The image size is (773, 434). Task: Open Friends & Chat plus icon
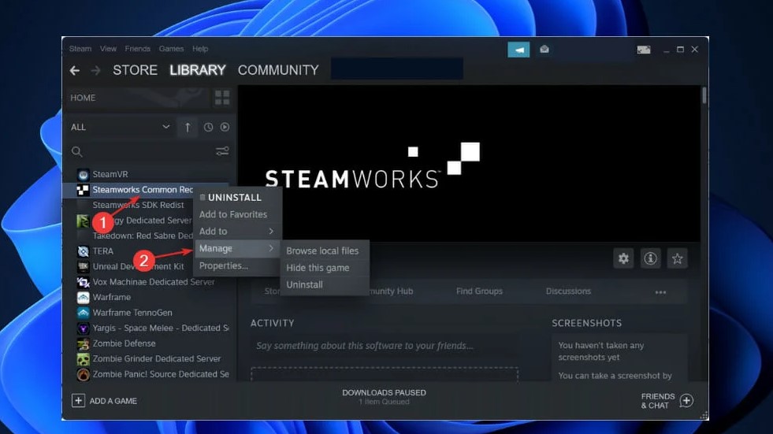tap(686, 400)
